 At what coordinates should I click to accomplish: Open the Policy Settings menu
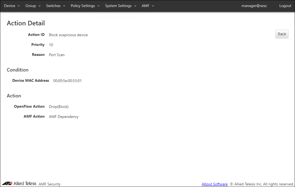[x=85, y=6]
